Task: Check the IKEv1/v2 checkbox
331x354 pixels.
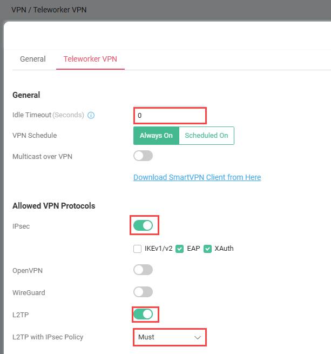Action: click(x=137, y=249)
